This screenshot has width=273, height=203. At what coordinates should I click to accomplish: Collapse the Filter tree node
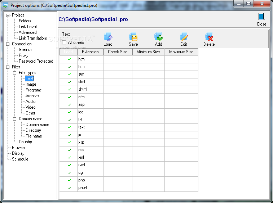8,67
